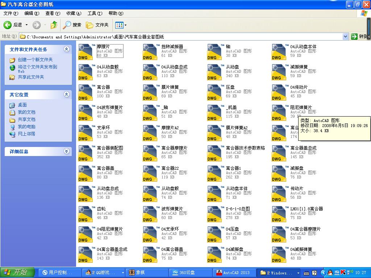Select the 摩擦片A2 DWG file icon
This screenshot has height=278, width=371.
(150, 133)
